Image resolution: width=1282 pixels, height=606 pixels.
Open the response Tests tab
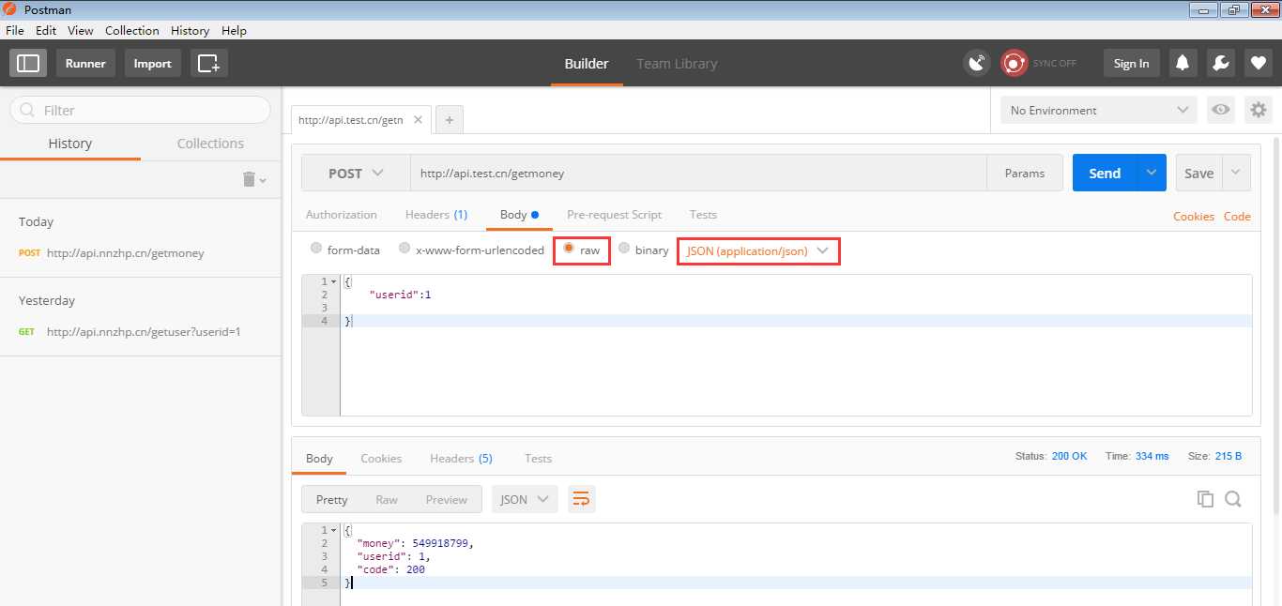point(539,459)
